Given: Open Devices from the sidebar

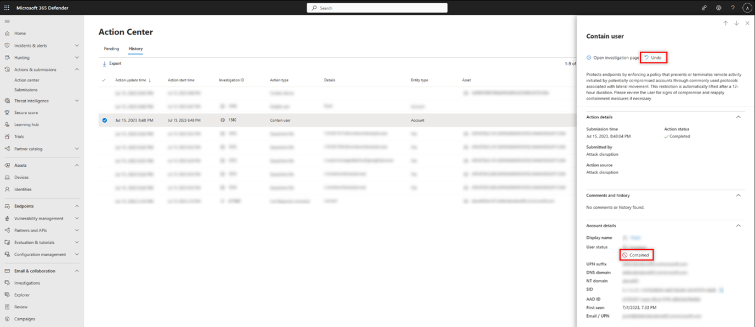Looking at the screenshot, I should pos(22,177).
